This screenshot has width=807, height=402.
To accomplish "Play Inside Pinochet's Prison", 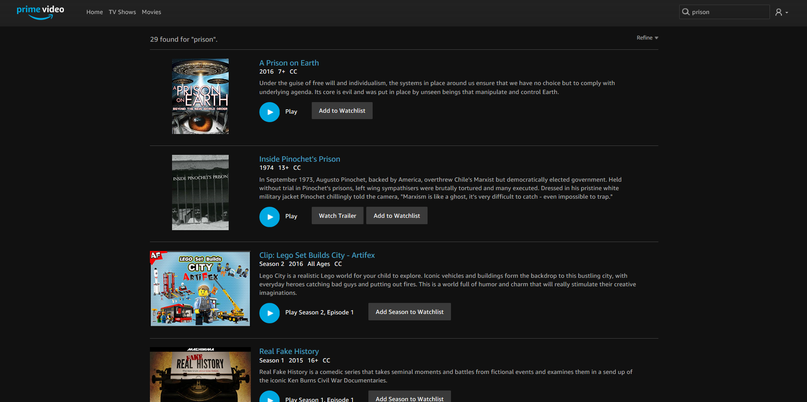I will [x=270, y=217].
